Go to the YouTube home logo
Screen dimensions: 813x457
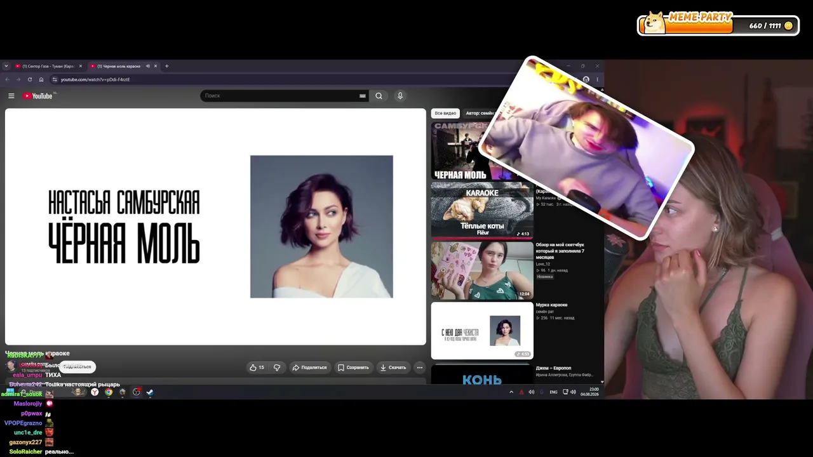tap(38, 96)
